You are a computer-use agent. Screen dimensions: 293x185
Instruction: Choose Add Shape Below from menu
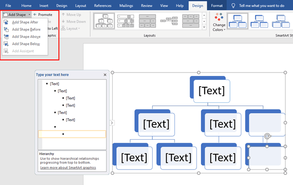tap(26, 44)
